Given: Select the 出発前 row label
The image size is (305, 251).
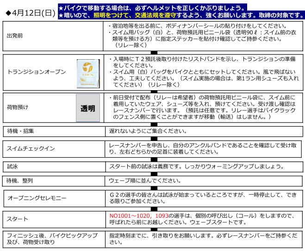Looking at the screenshot, I should point(15,36).
